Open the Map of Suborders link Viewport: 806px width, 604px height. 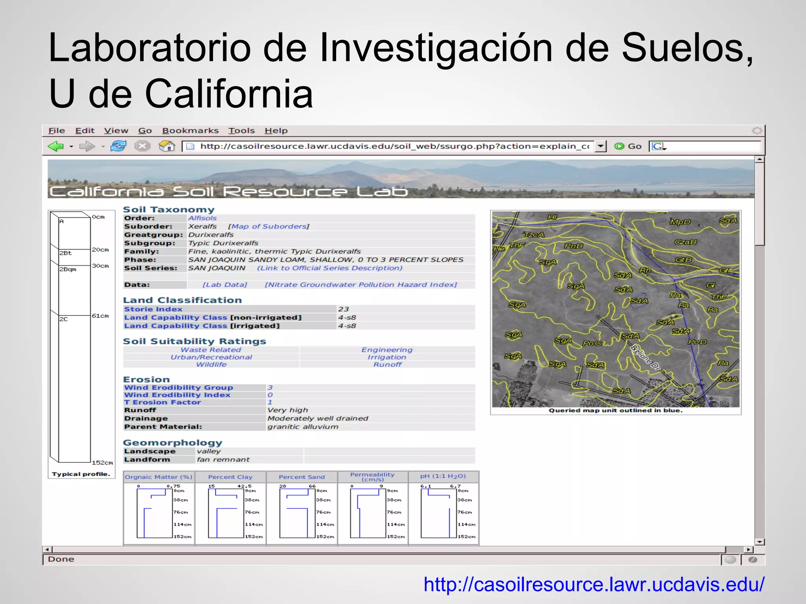pyautogui.click(x=269, y=226)
